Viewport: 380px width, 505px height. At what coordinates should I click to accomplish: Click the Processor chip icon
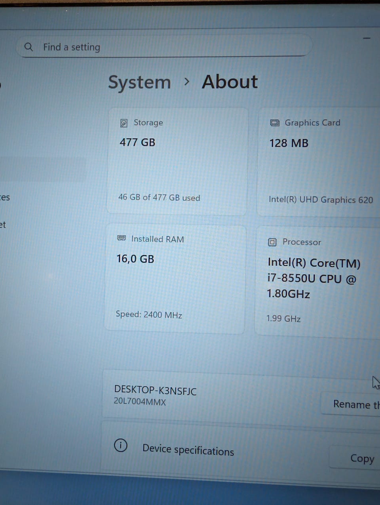click(272, 242)
